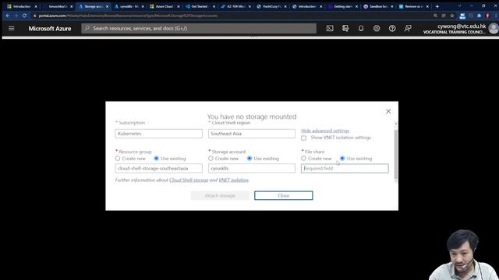Image resolution: width=499 pixels, height=280 pixels.
Task: Open the Cloud Shell storage link
Action: (189, 180)
